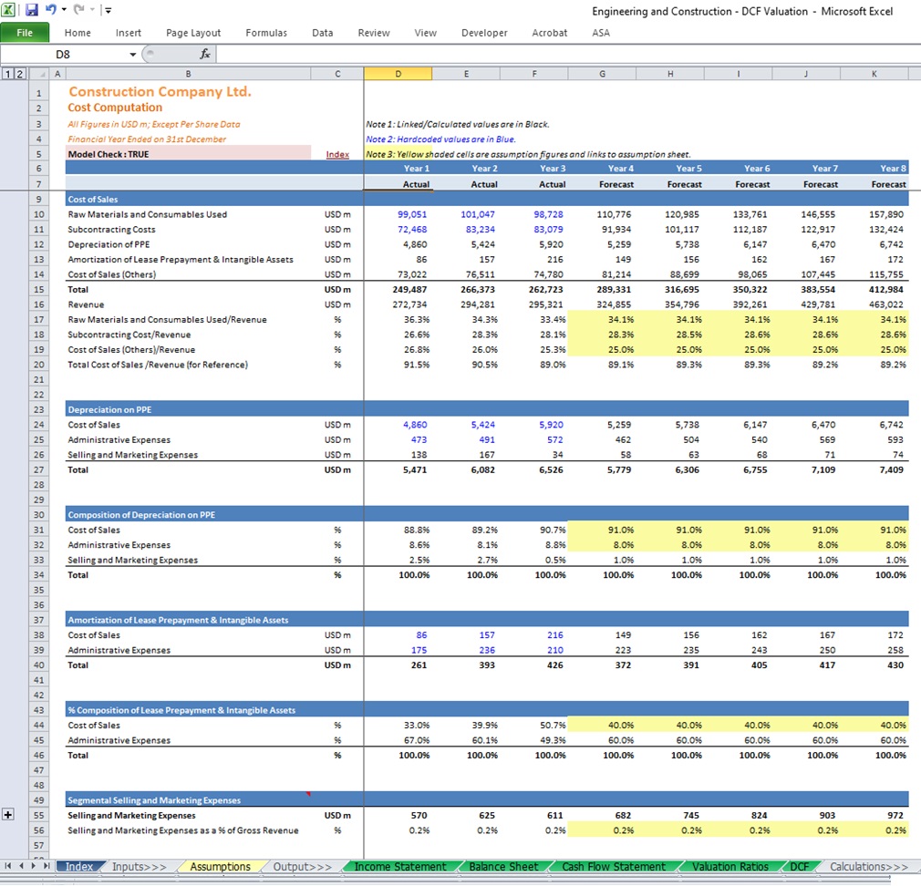The height and width of the screenshot is (886, 921).
Task: Switch to the Output>>> sheet tab
Action: click(302, 867)
